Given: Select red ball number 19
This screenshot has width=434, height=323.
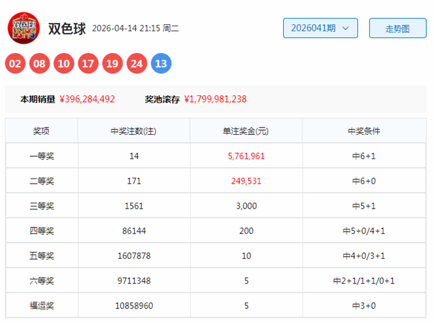Looking at the screenshot, I should click(112, 63).
